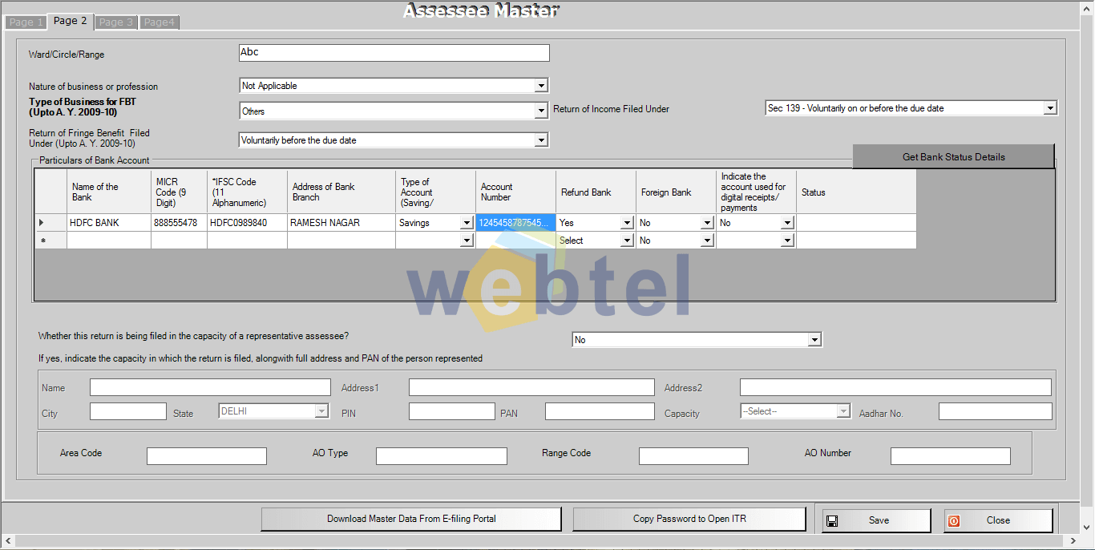The width and height of the screenshot is (1095, 550).
Task: Click empty bank name cell in new row
Action: click(x=109, y=241)
